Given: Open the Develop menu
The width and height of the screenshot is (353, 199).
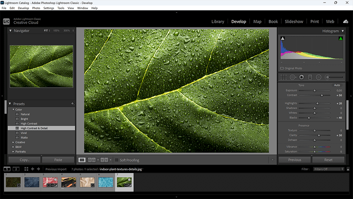Looking at the screenshot, I should click(x=24, y=8).
